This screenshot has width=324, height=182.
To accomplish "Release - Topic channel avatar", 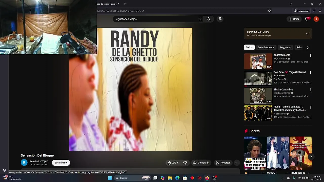I will [x=24, y=163].
